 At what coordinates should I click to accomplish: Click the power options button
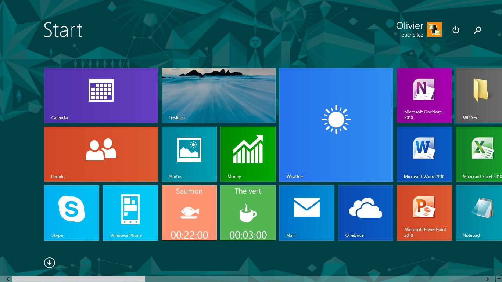456,30
